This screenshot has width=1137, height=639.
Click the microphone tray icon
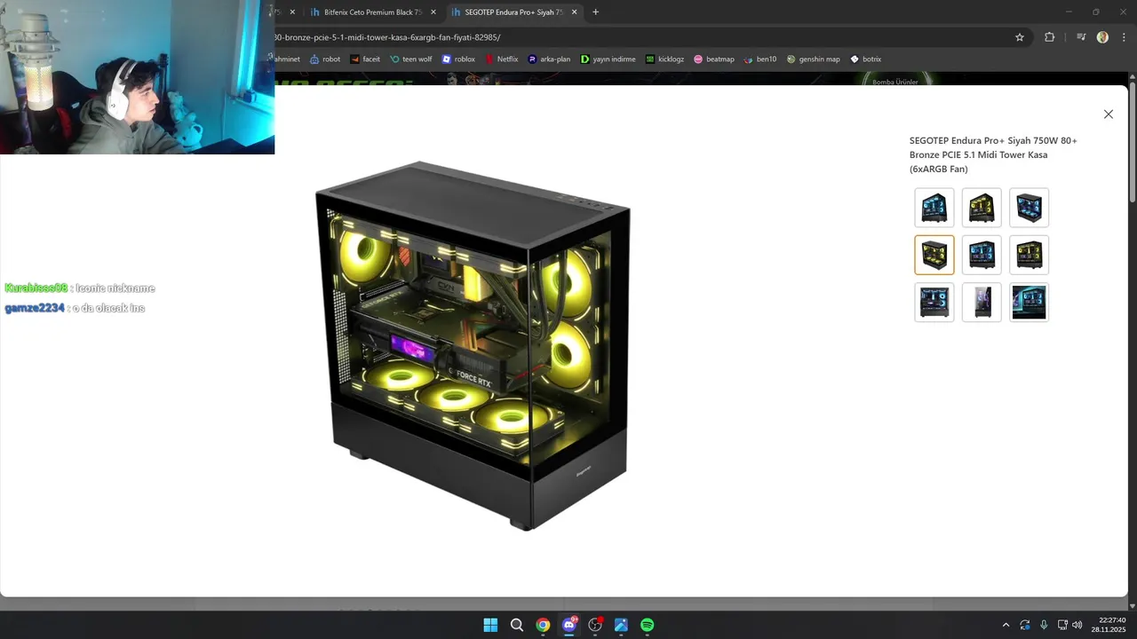click(1044, 625)
